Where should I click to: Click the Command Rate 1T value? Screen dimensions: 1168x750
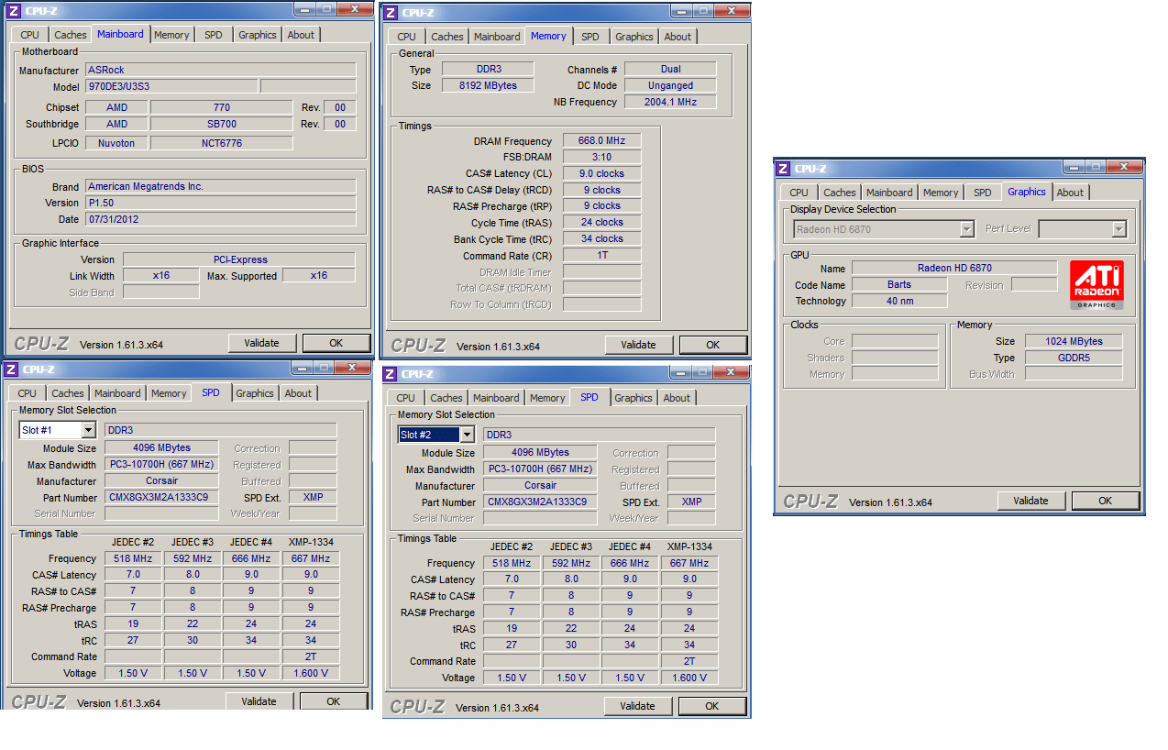[x=601, y=255]
